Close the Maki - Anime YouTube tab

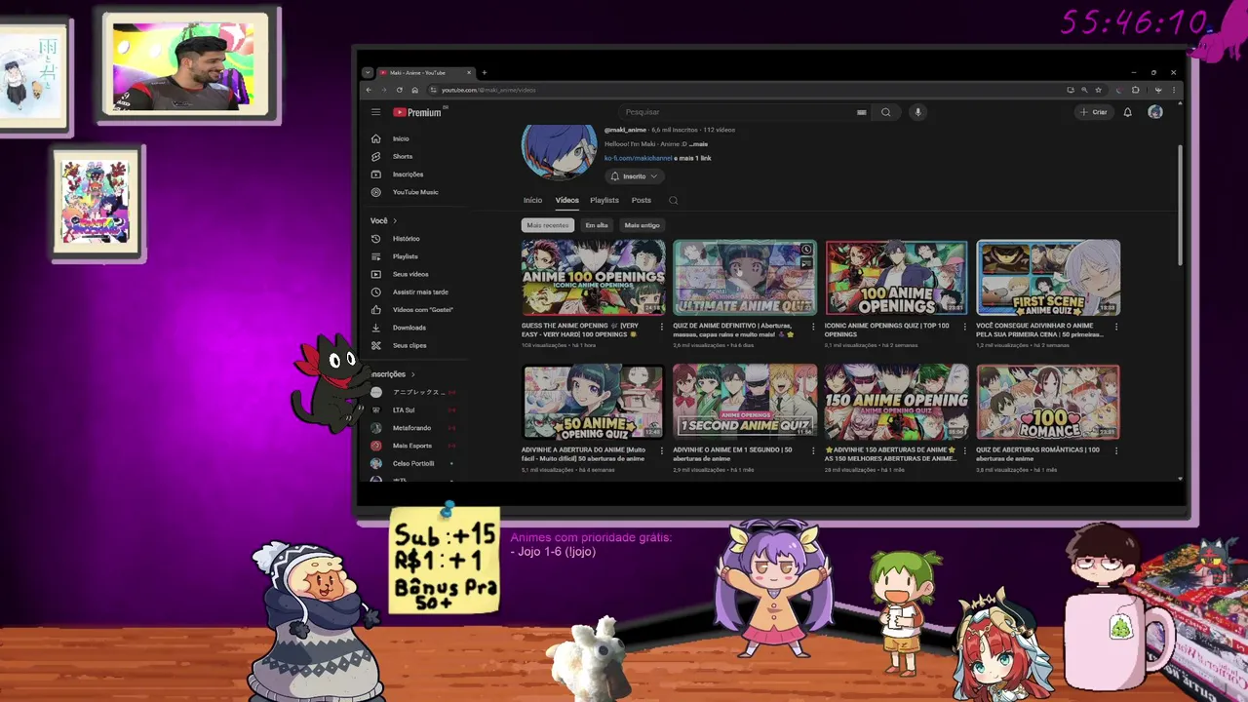click(x=469, y=72)
